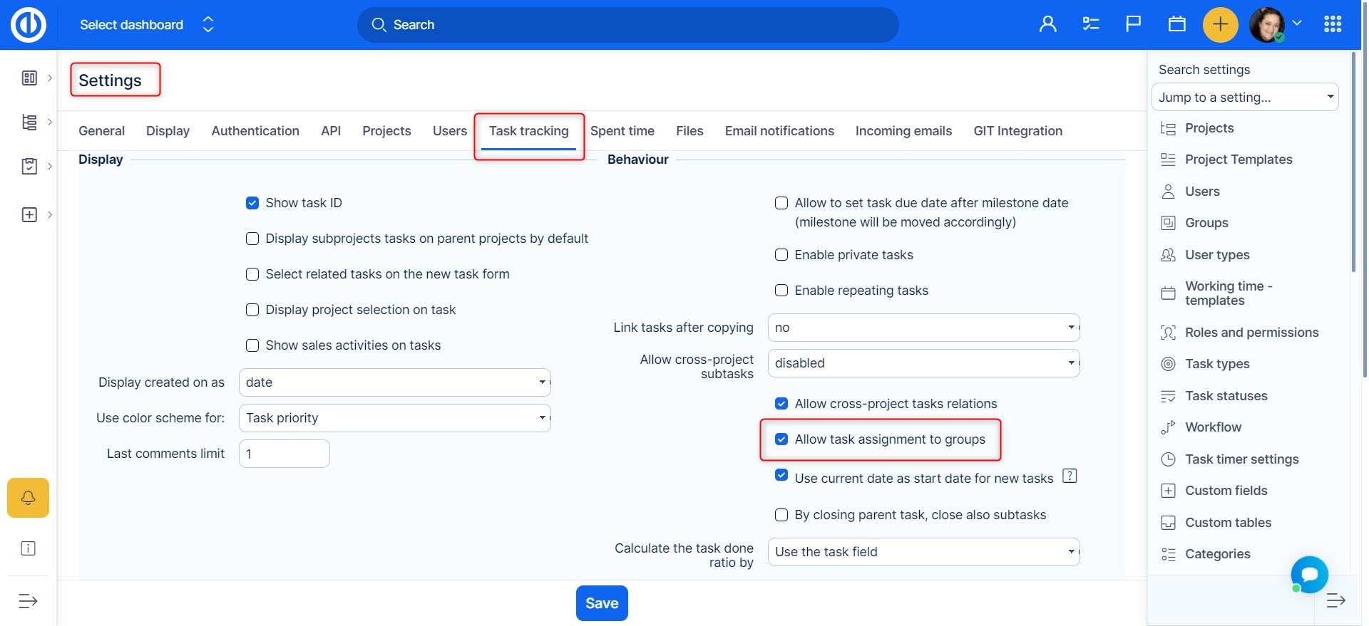Toggle Allow task assignment to groups
This screenshot has height=626, width=1369.
coord(781,439)
